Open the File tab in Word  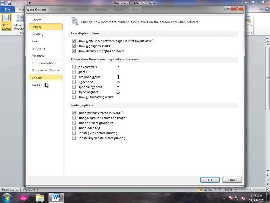pyautogui.click(x=7, y=10)
